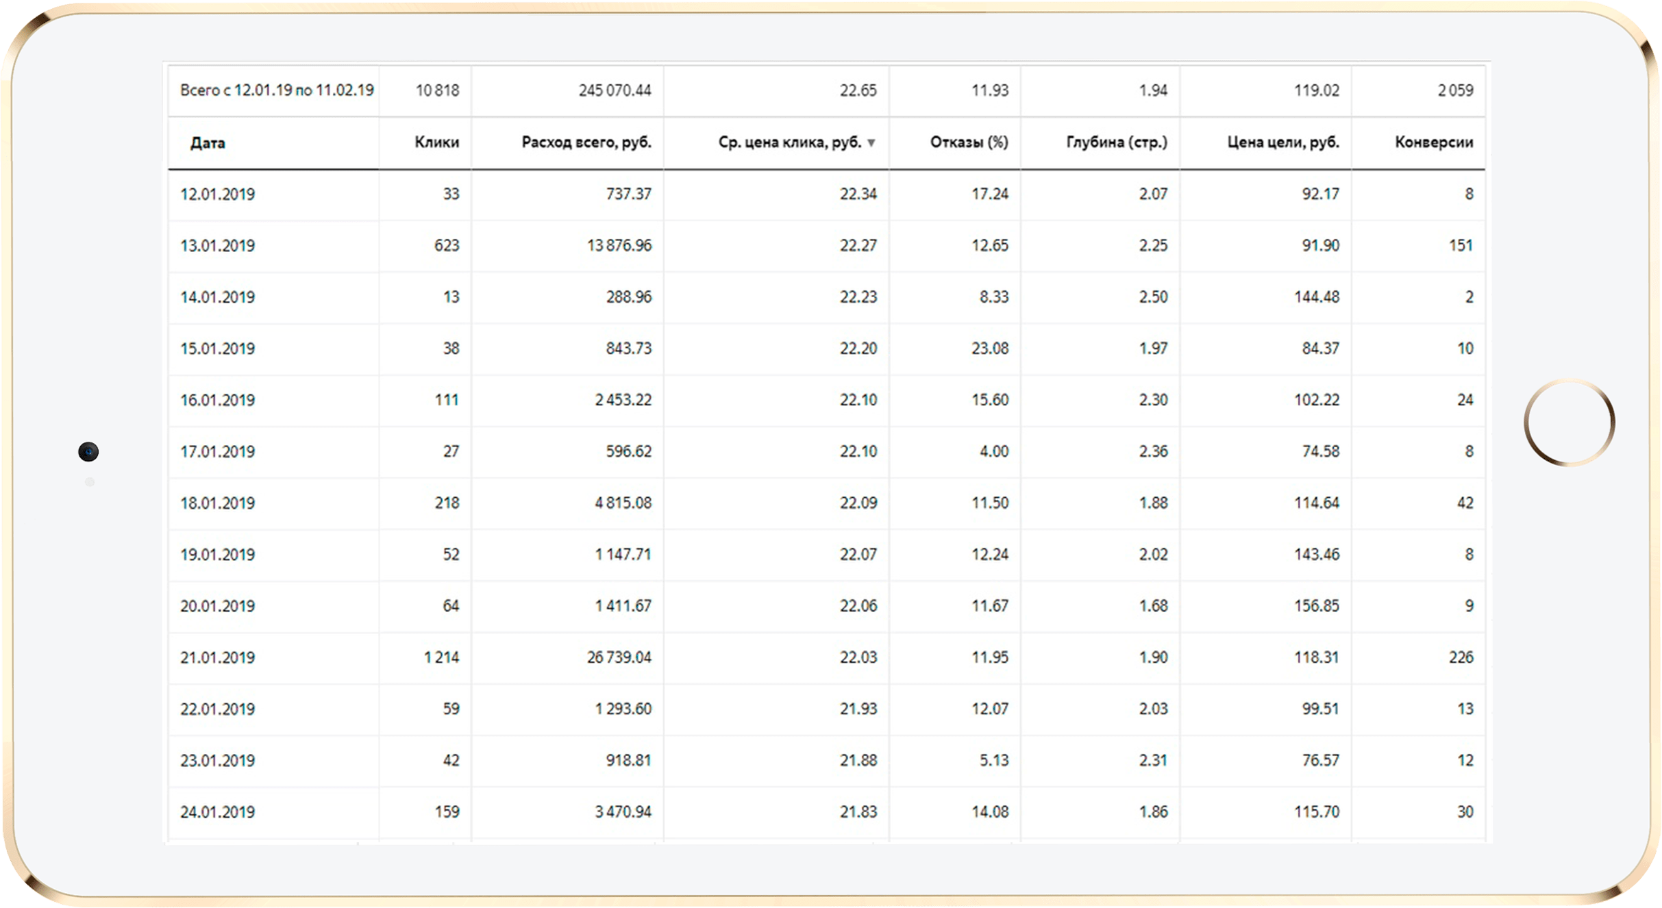
Task: Select the 226 conversions cell
Action: pyautogui.click(x=1460, y=658)
